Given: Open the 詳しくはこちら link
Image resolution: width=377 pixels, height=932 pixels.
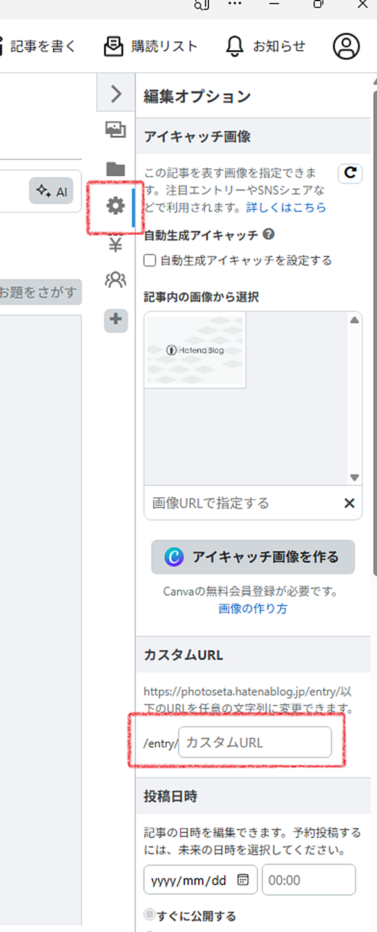Looking at the screenshot, I should coord(286,207).
